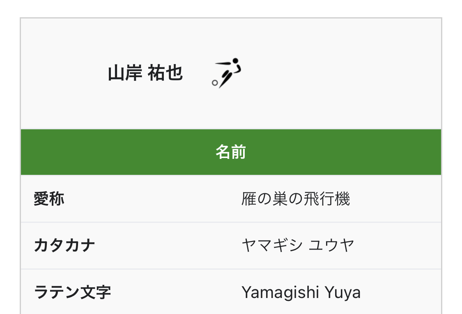Click the 雁 character in the nickname
The width and height of the screenshot is (462, 314).
(x=249, y=199)
